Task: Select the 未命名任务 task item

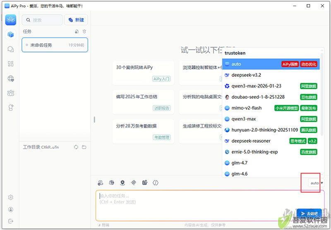Action: click(x=55, y=45)
